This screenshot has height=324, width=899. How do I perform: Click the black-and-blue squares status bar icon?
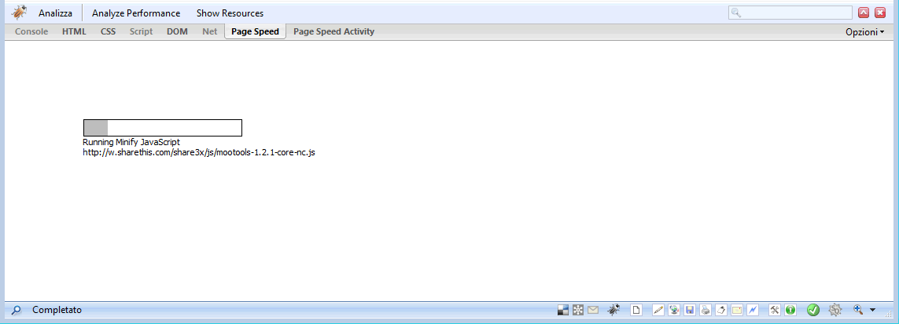pyautogui.click(x=563, y=311)
